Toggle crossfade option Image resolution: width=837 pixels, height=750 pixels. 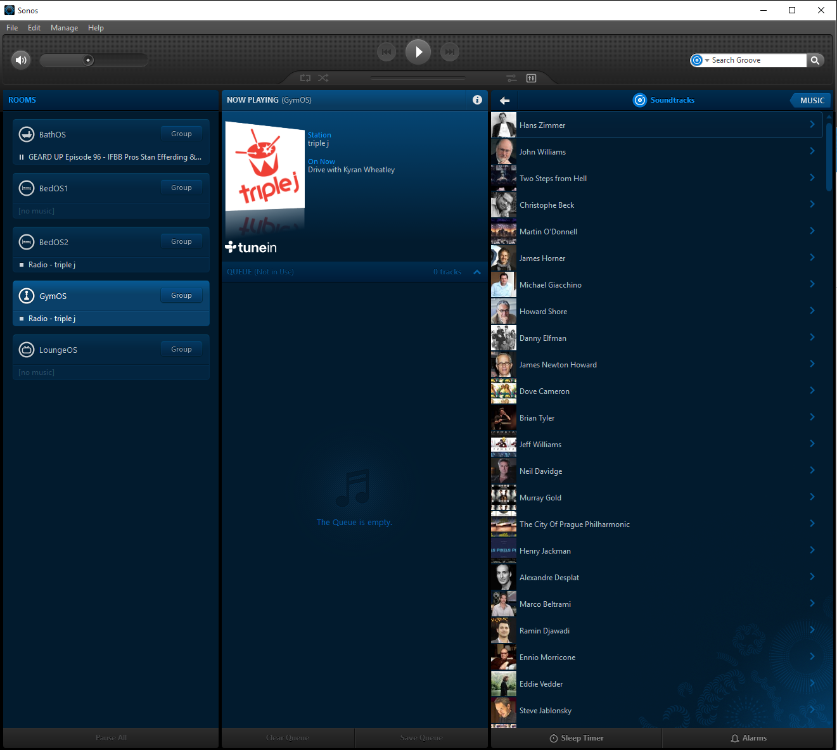(511, 78)
